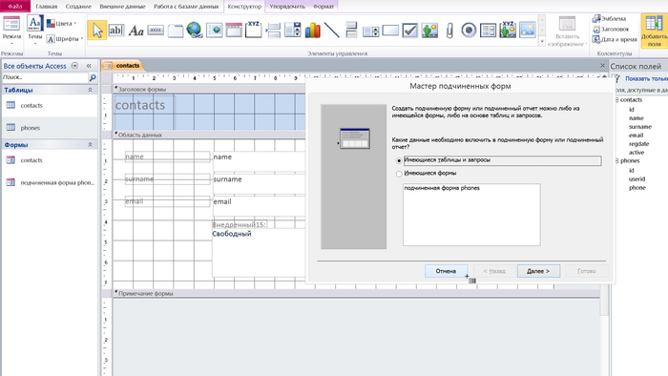668x376 pixels.
Task: Select the Toggle Button tool
Action: pos(351,31)
